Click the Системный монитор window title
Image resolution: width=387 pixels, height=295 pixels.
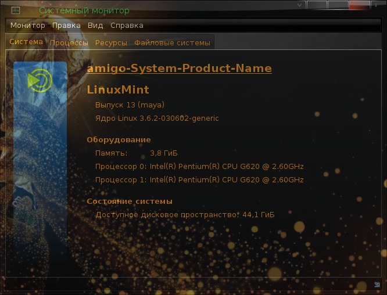click(84, 10)
